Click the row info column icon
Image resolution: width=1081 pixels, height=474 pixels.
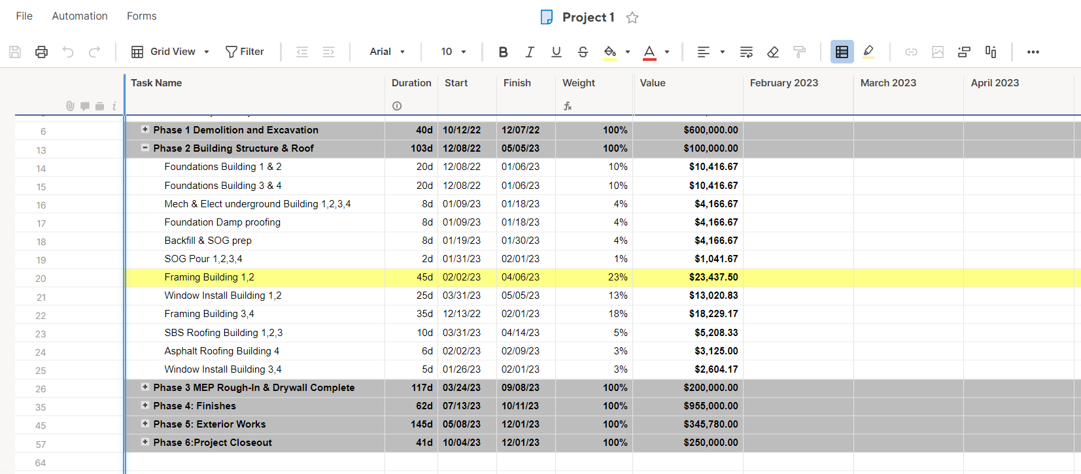pyautogui.click(x=114, y=106)
